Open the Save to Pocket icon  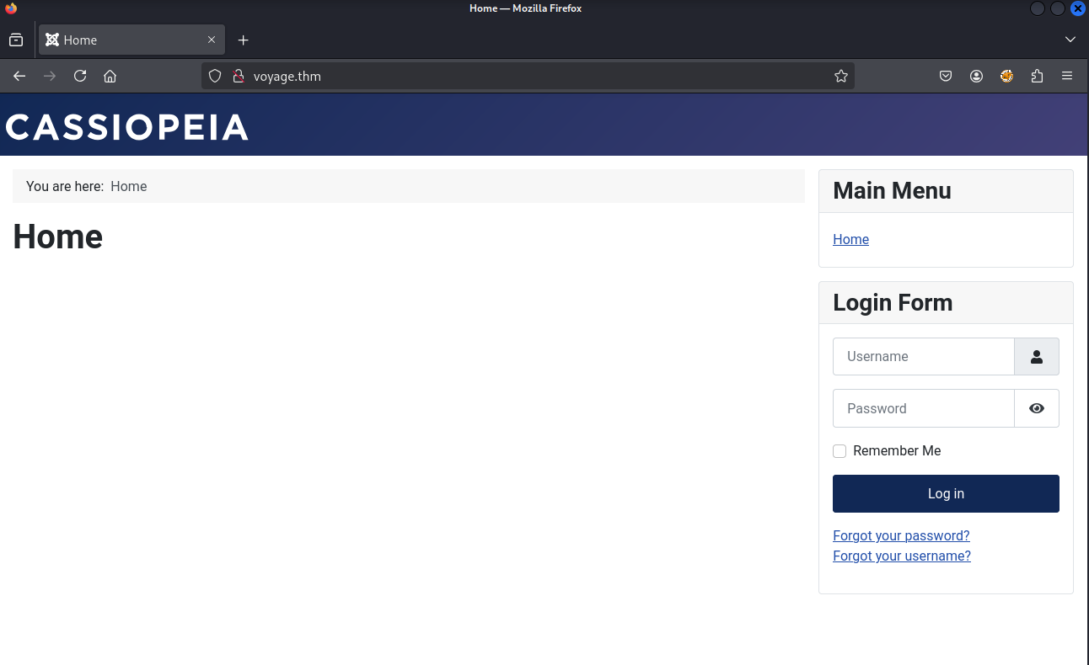(946, 76)
